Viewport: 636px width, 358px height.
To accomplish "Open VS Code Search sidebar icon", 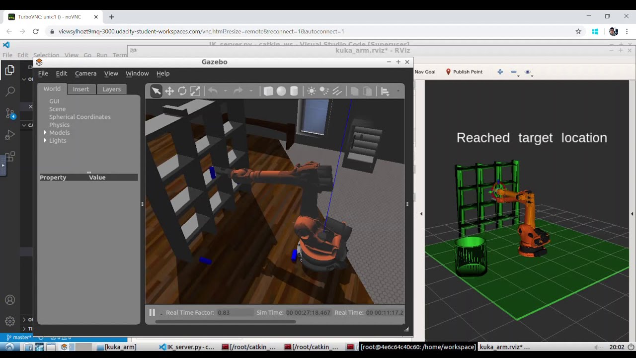I will pyautogui.click(x=9, y=92).
